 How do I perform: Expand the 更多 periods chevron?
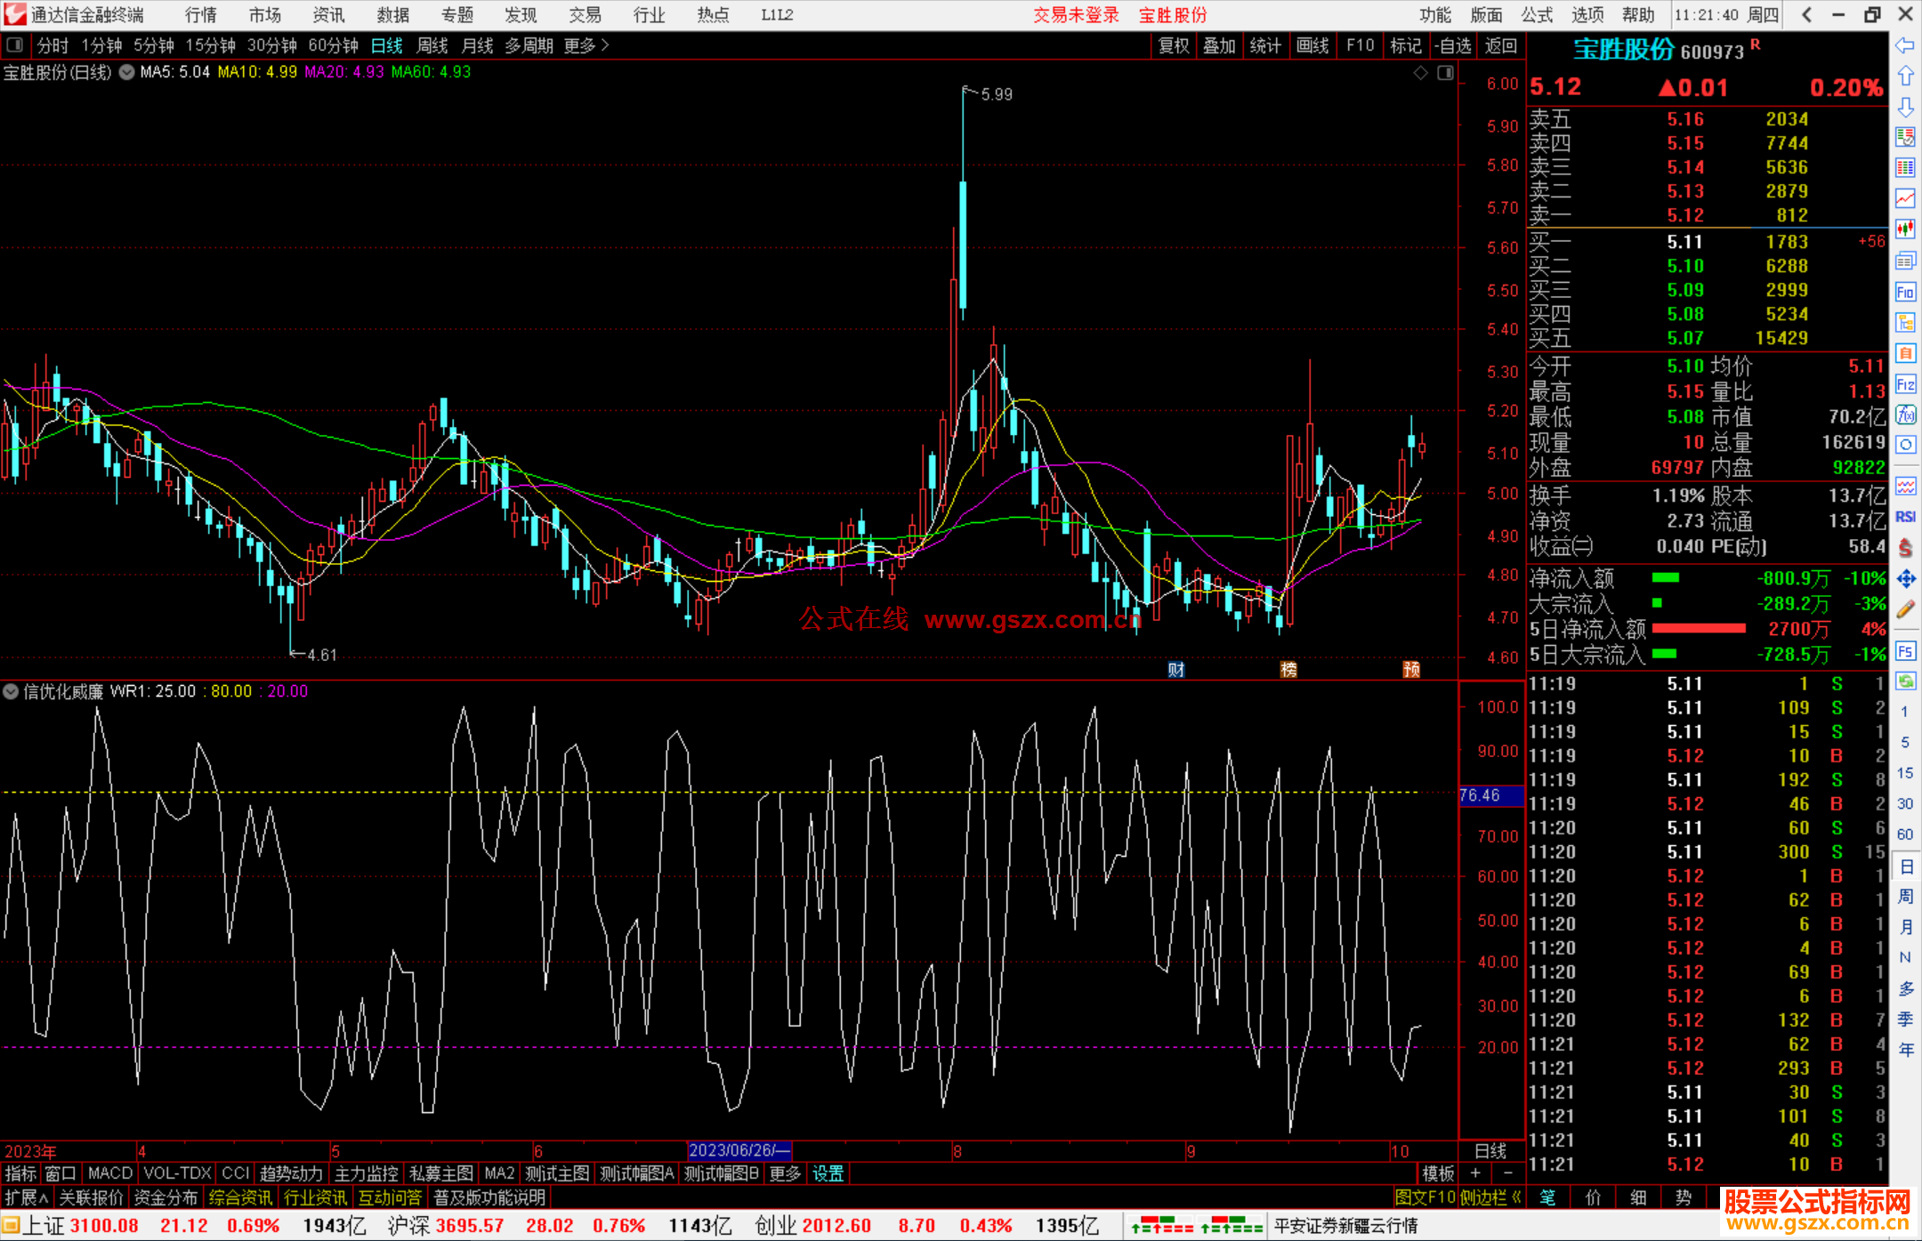[x=605, y=45]
